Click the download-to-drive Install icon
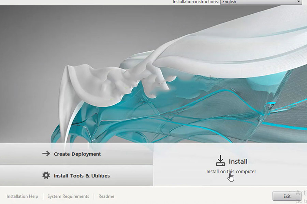Screen dimensions: 307x204 (x=221, y=161)
